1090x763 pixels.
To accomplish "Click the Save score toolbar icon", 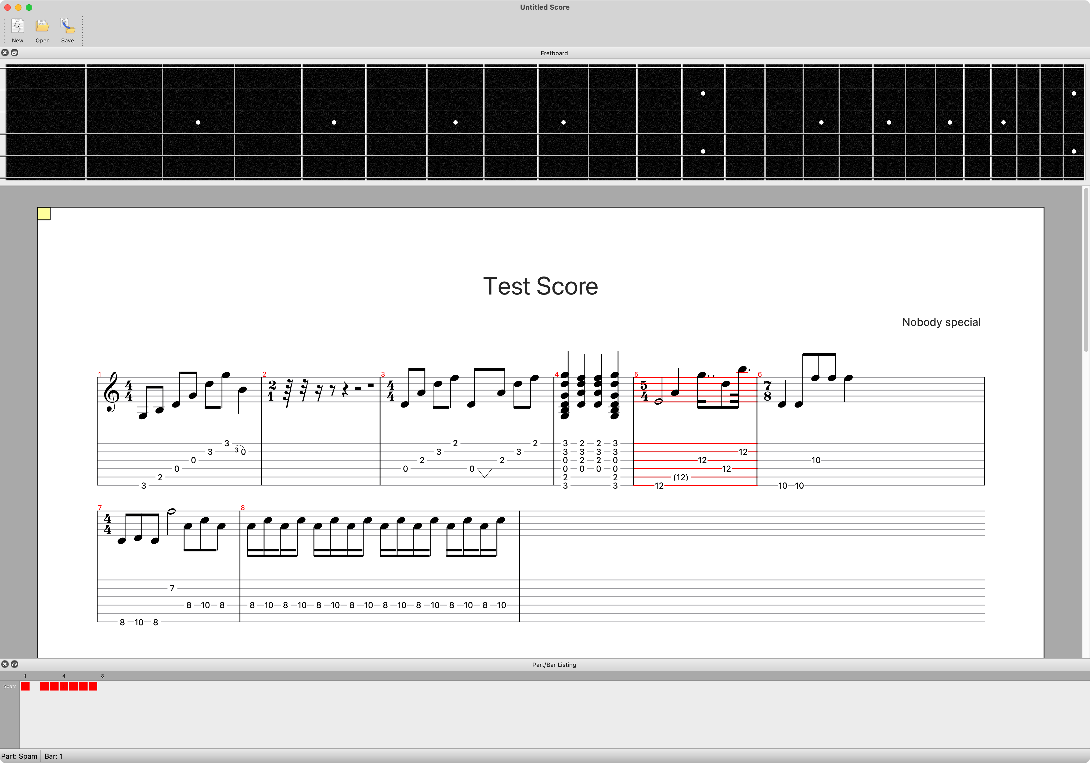I will pyautogui.click(x=67, y=27).
